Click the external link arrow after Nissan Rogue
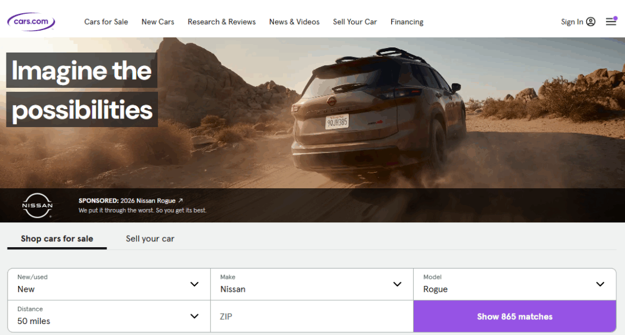Viewport: 625px width, 335px height. (x=181, y=200)
